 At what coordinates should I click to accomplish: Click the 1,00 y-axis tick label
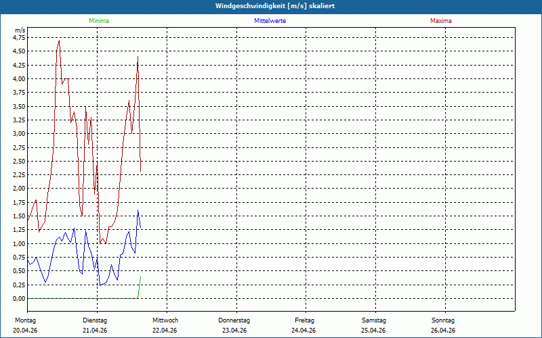pyautogui.click(x=19, y=244)
